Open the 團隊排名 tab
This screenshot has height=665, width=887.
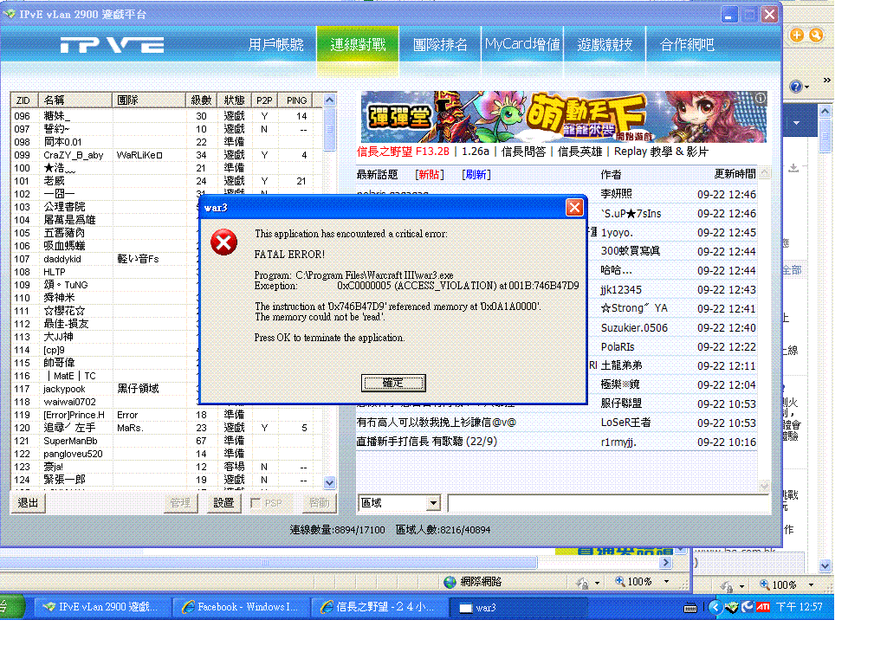[x=440, y=45]
